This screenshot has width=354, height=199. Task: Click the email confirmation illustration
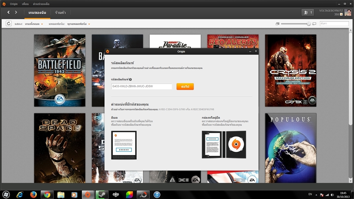[124, 145]
